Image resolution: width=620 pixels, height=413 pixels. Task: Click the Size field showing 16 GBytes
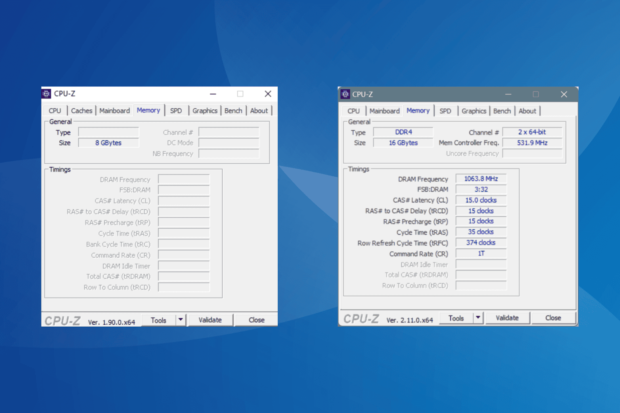pos(402,142)
